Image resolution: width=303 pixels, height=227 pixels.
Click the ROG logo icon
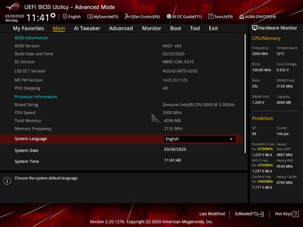point(13,7)
